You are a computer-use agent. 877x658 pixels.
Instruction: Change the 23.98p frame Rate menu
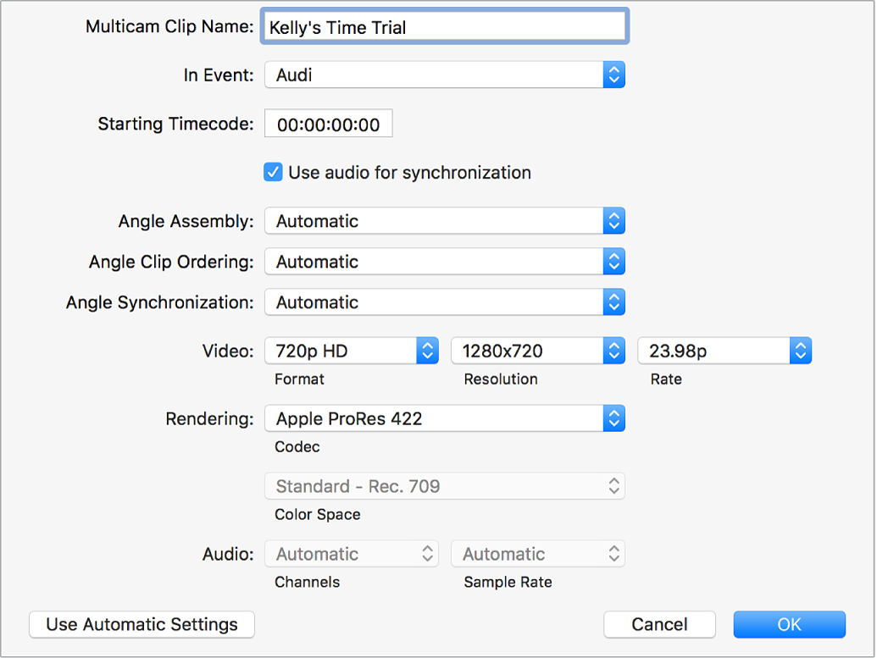tap(724, 351)
